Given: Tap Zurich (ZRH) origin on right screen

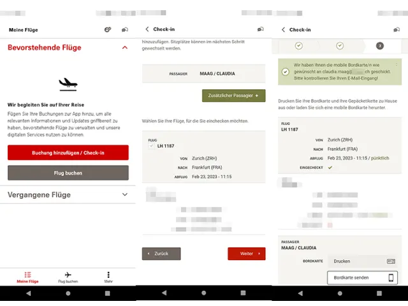Looking at the screenshot, I should [340, 140].
